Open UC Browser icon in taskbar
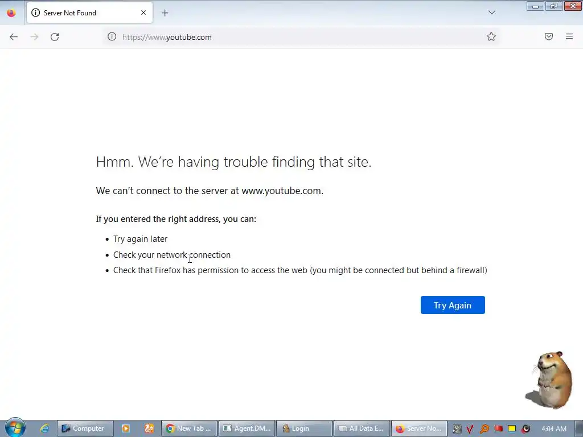583x437 pixels. [149, 428]
